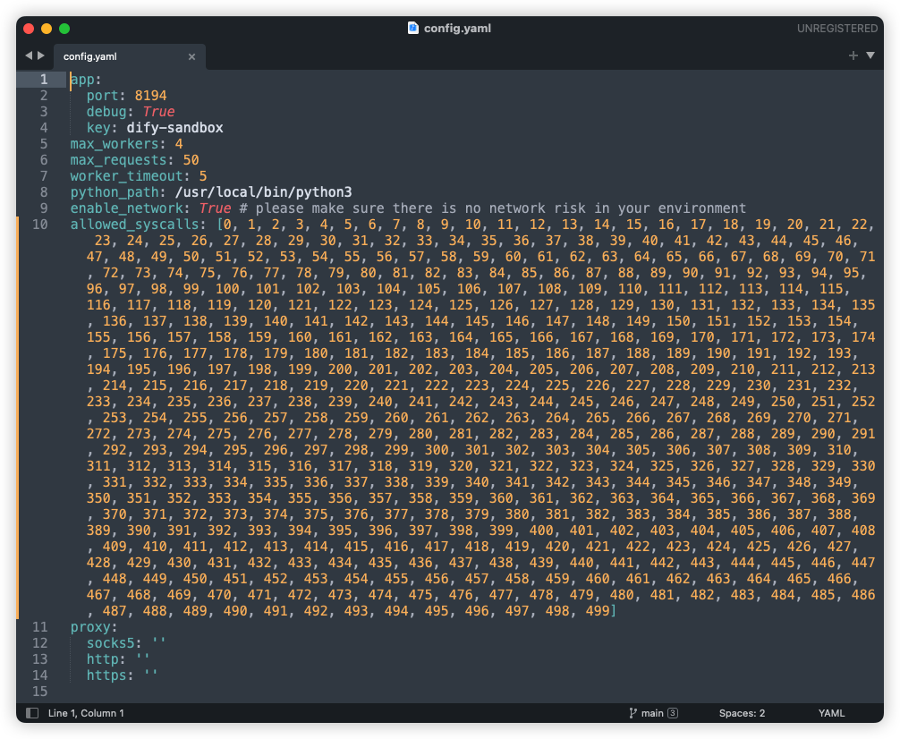
Task: Click line number 10 in gutter
Action: (40, 224)
